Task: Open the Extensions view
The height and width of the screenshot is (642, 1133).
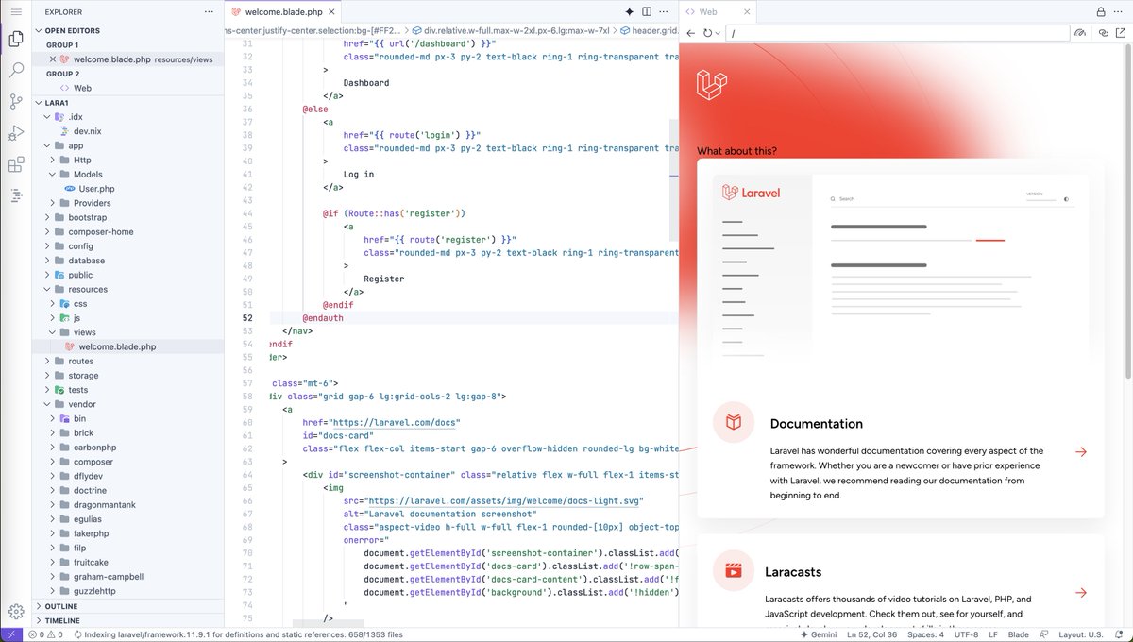Action: point(16,164)
